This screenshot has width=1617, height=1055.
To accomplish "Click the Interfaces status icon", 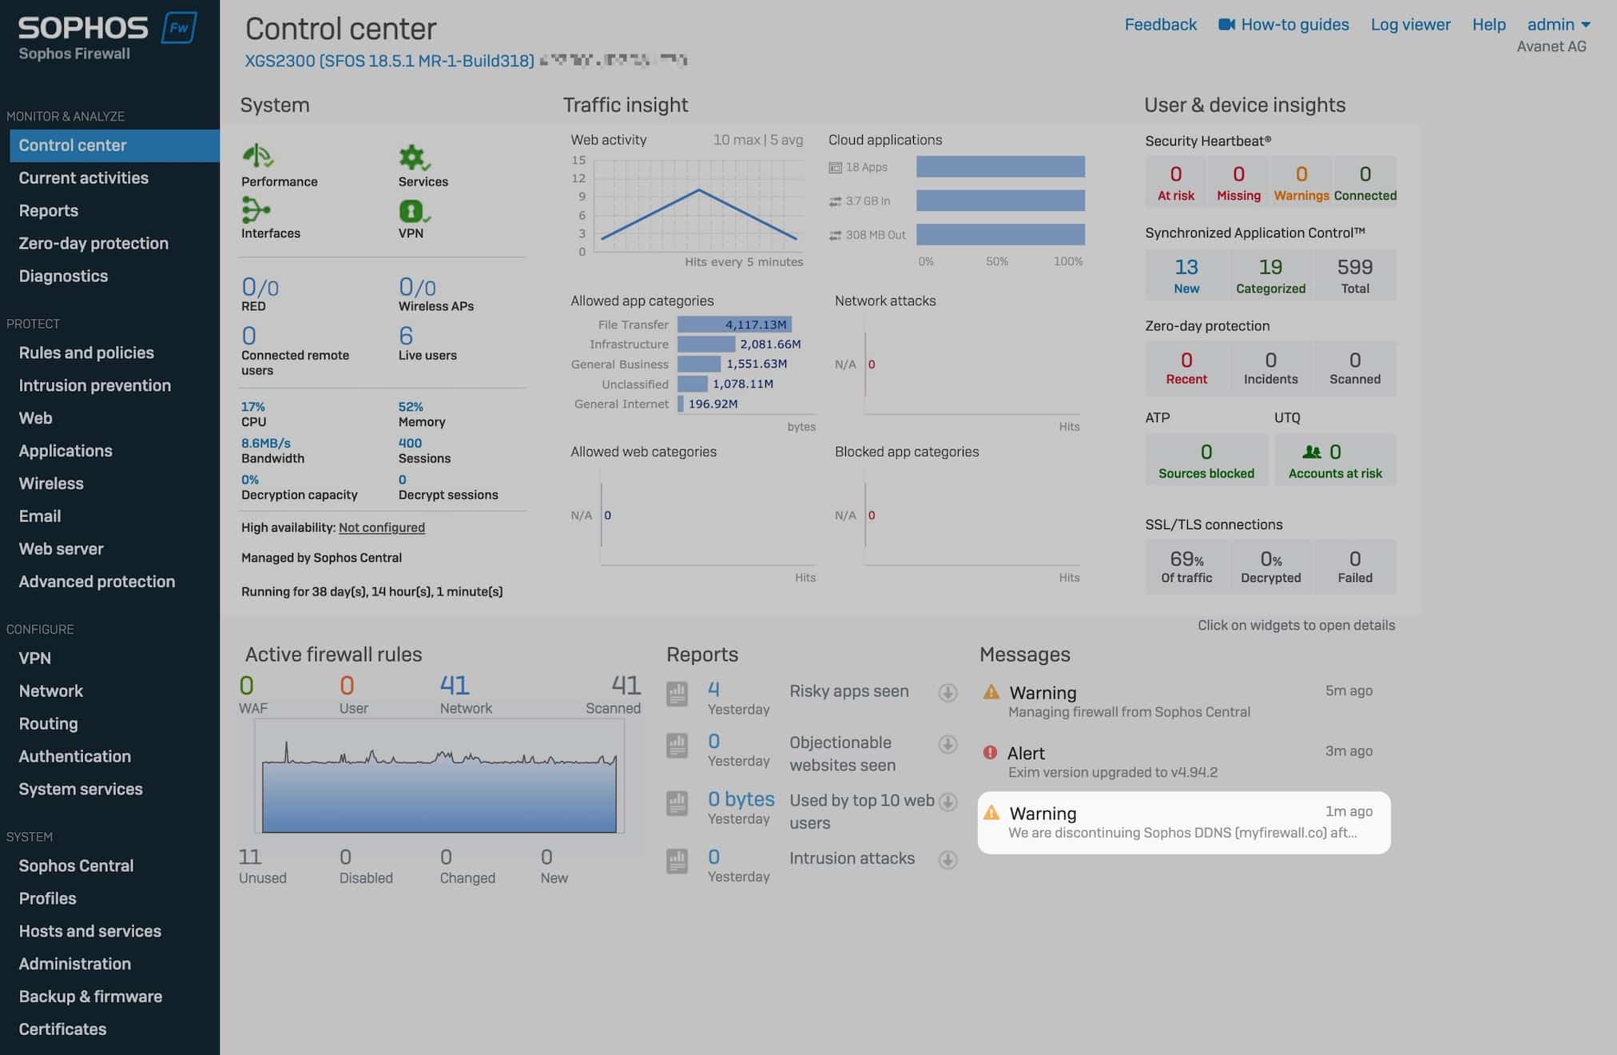I will (x=255, y=209).
